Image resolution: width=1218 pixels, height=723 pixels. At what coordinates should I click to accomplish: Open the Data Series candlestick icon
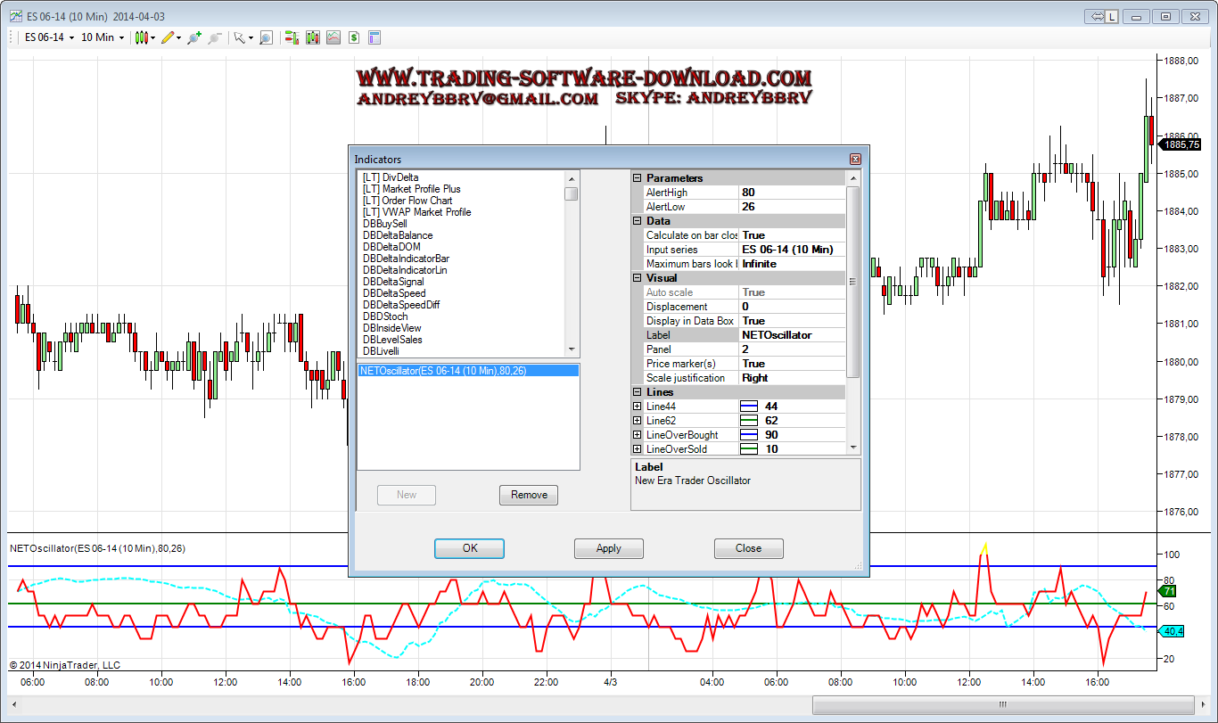(x=312, y=37)
